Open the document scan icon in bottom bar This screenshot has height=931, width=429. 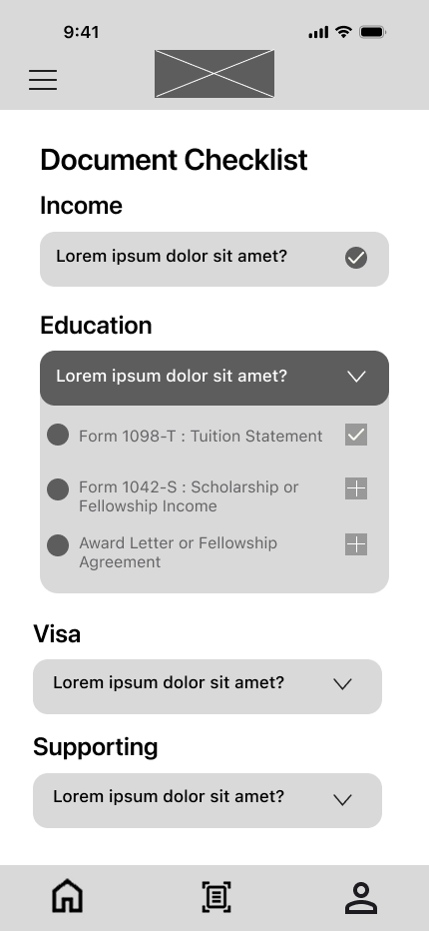215,897
